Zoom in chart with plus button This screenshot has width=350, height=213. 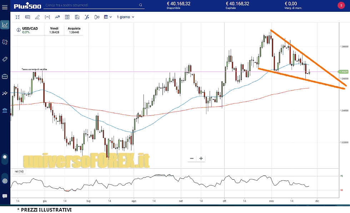pyautogui.click(x=201, y=158)
